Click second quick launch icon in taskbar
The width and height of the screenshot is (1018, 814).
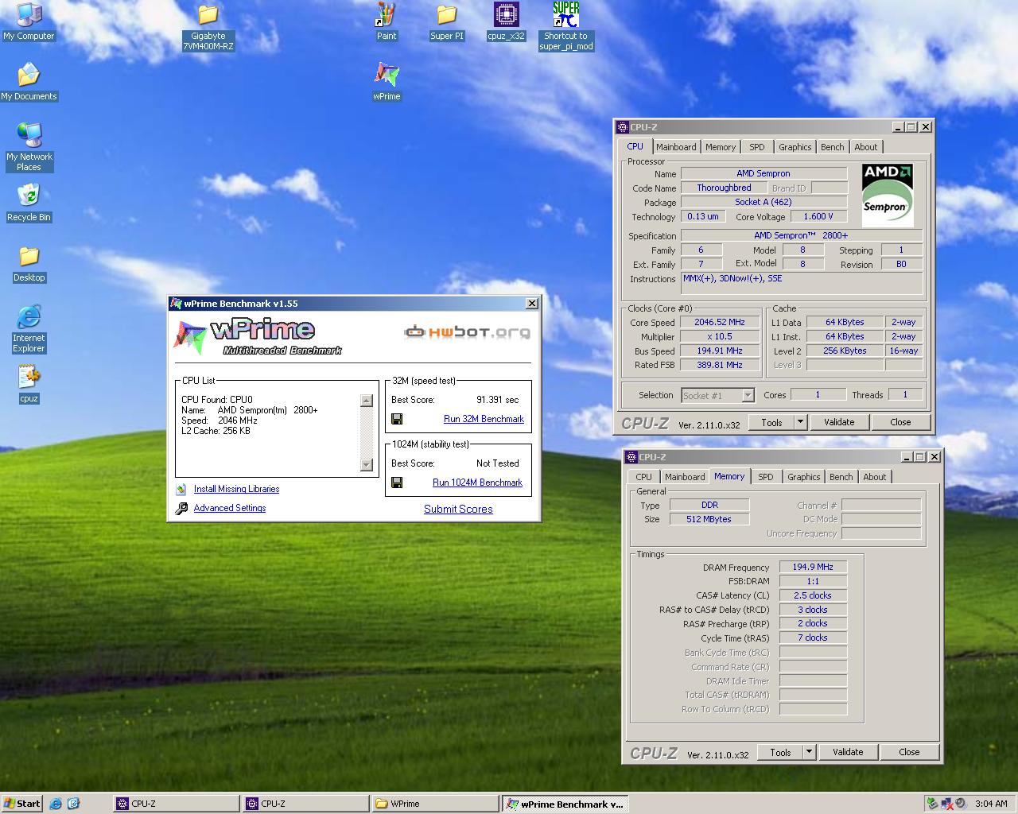click(x=74, y=804)
